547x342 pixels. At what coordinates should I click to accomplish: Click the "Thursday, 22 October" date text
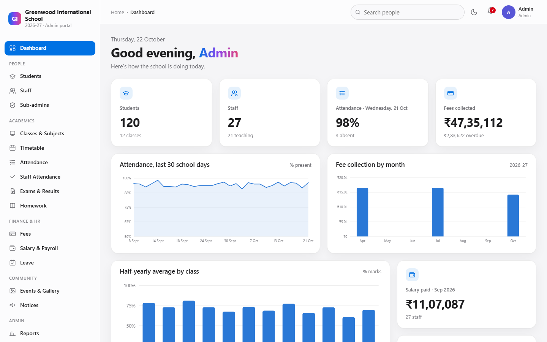pyautogui.click(x=138, y=40)
